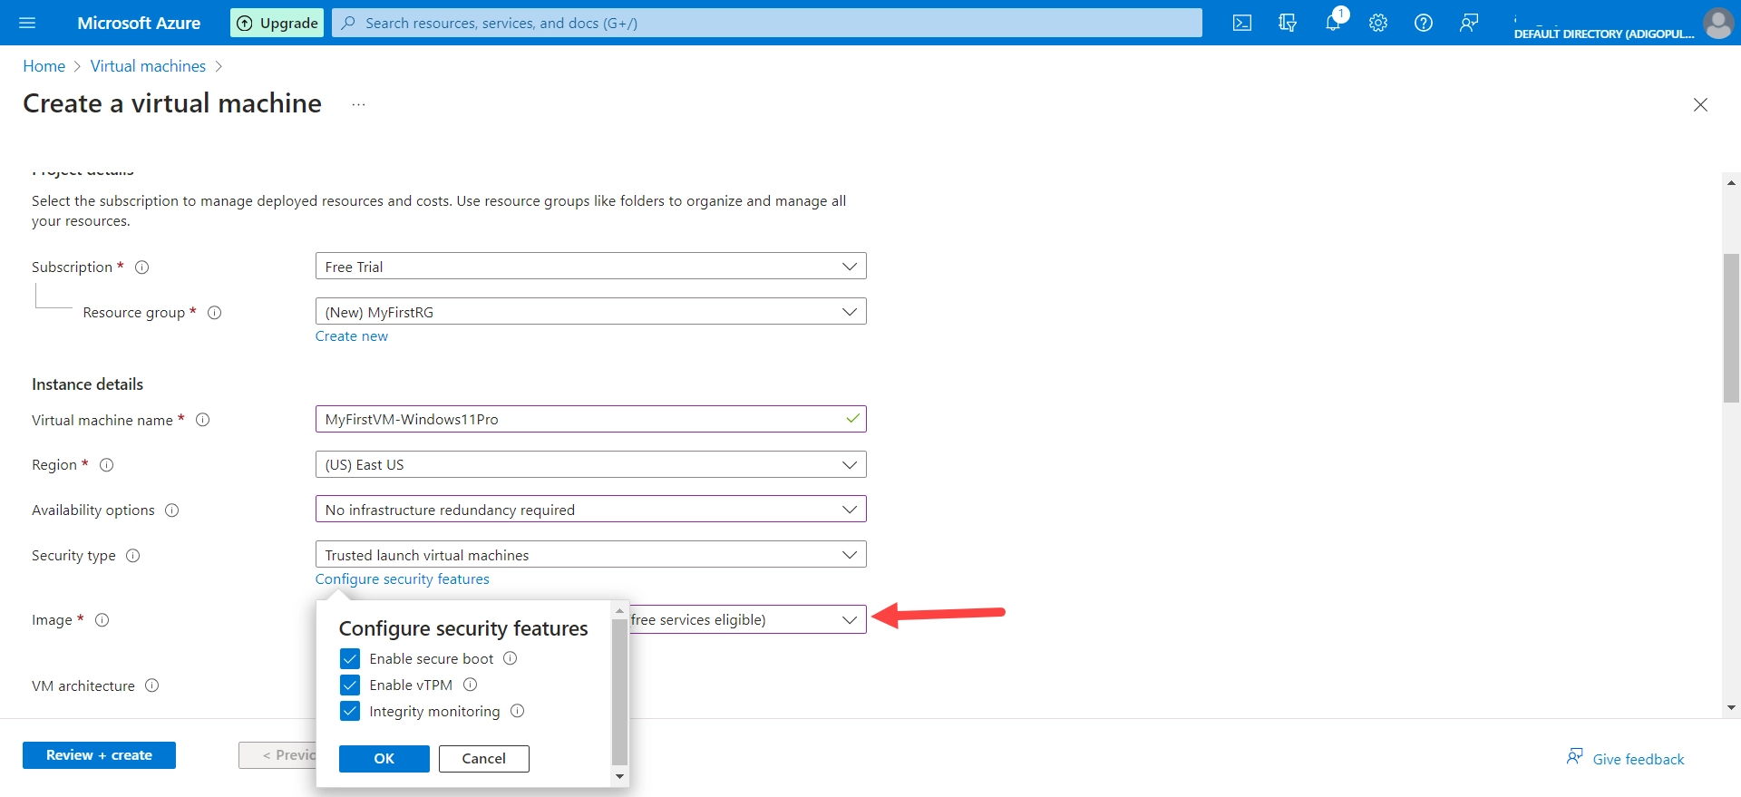
Task: Click page scrollbar up arrow
Action: pyautogui.click(x=1731, y=182)
